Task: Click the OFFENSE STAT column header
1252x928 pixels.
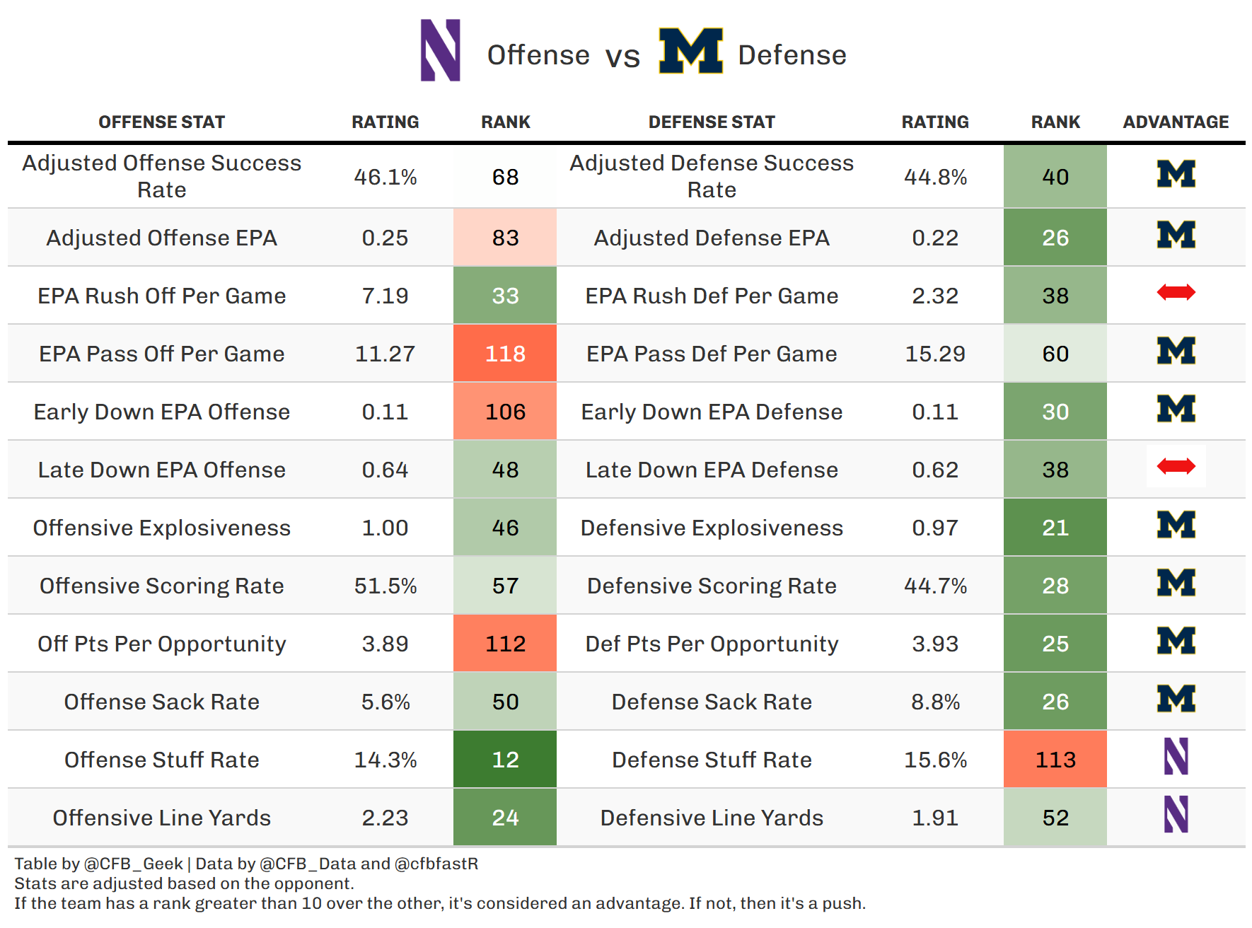Action: (161, 122)
